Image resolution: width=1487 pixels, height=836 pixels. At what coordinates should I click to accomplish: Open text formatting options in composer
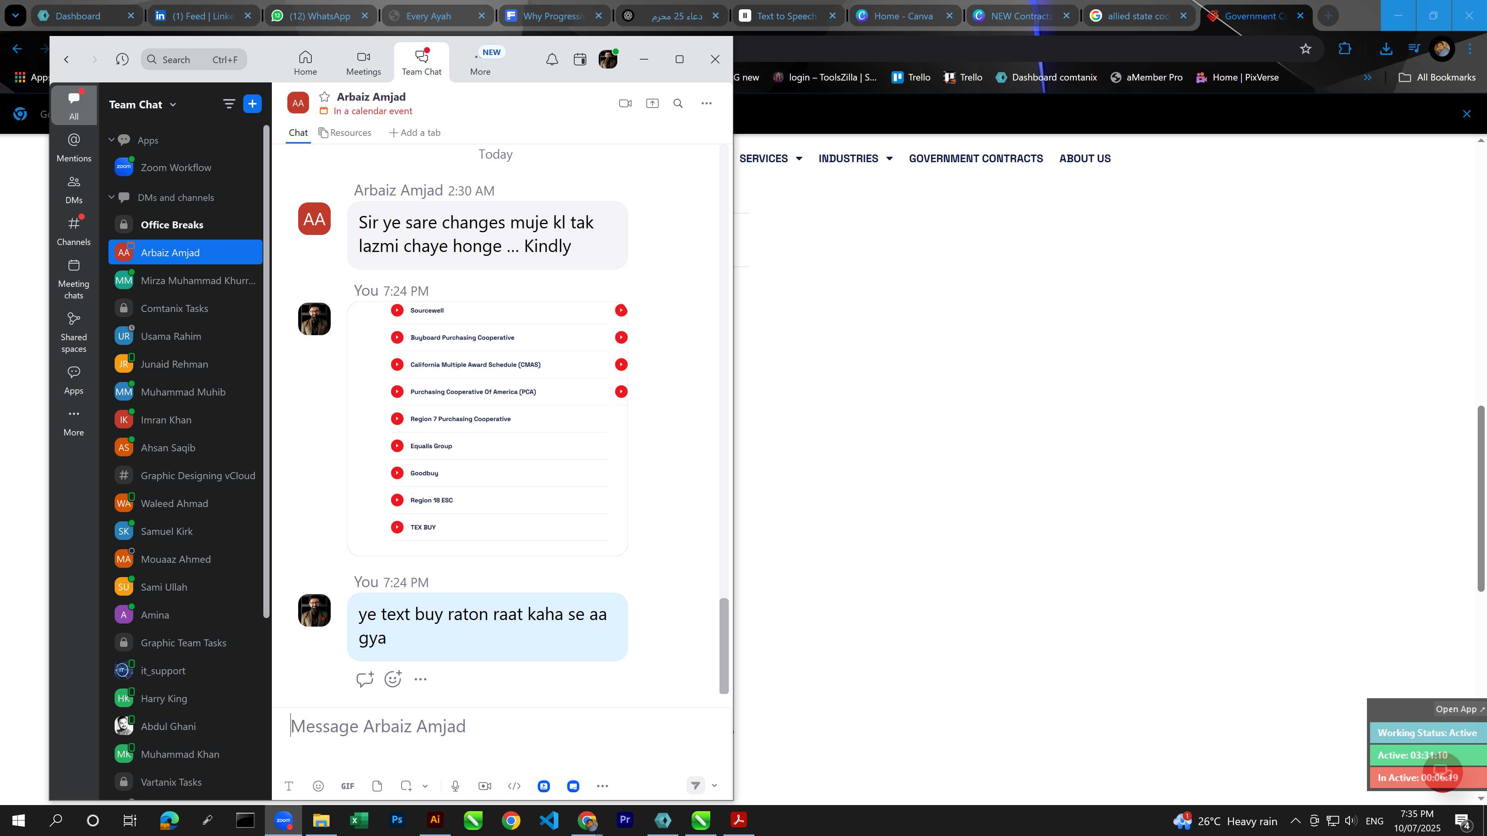point(288,786)
